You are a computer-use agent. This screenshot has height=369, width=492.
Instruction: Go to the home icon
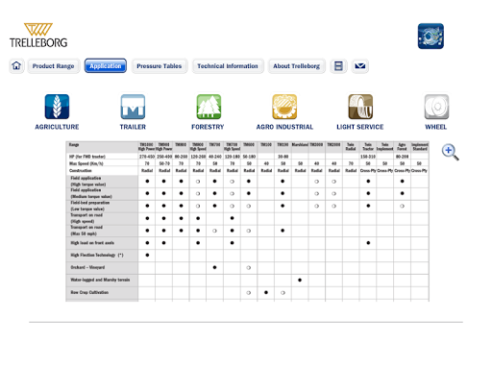point(16,66)
